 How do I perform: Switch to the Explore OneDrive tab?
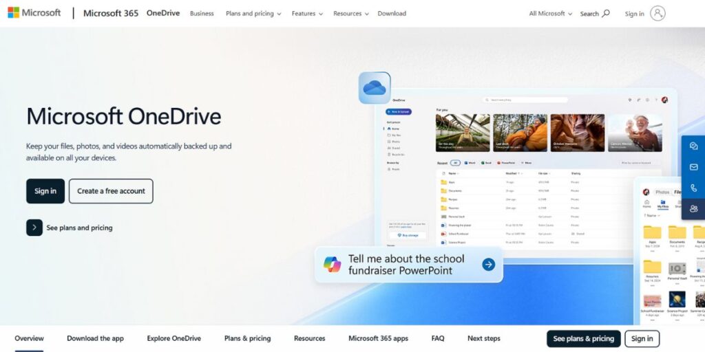pos(174,338)
